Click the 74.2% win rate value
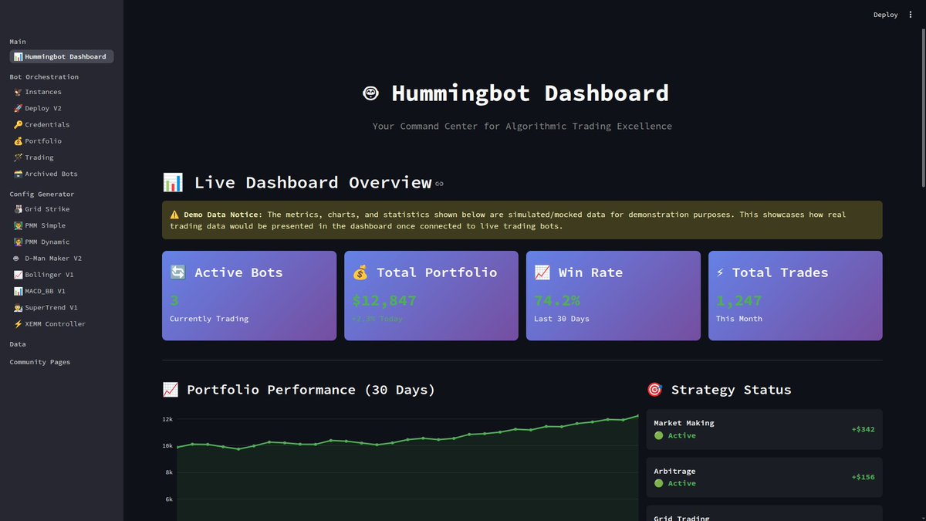Screen dimensions: 926x521 (x=557, y=301)
